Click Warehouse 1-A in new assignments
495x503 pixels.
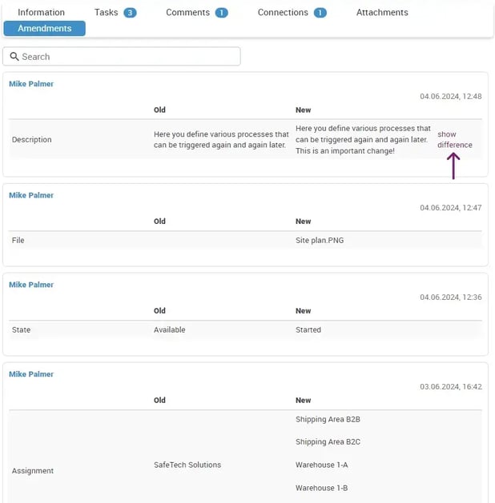click(x=320, y=465)
